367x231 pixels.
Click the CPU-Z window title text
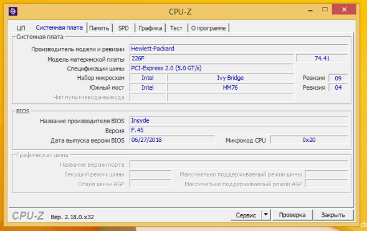click(x=180, y=12)
